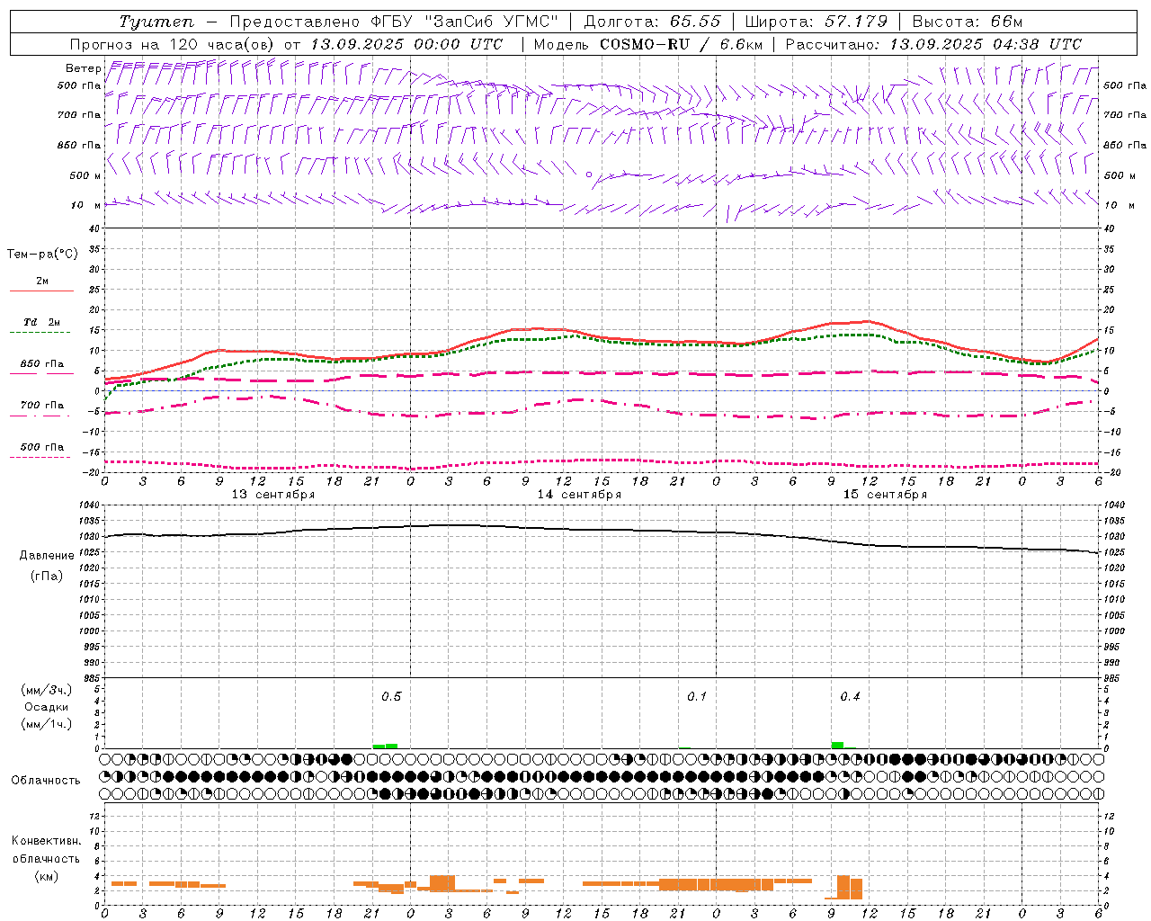Click the '(гПа)' unit under Давление
This screenshot has width=1151, height=921.
point(47,576)
